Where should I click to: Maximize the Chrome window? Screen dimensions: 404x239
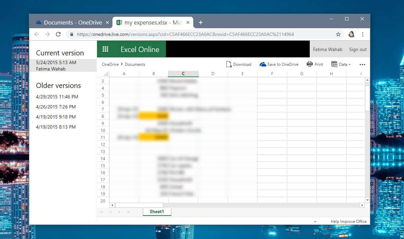(x=347, y=19)
